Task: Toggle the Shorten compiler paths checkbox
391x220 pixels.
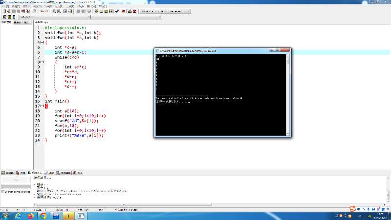Action: [x=3, y=192]
